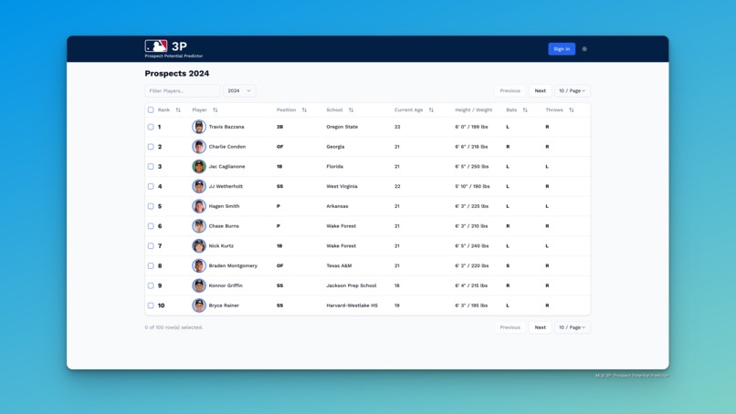Open Konnor Griffin's avatar photo
This screenshot has width=736, height=414.
tap(199, 285)
